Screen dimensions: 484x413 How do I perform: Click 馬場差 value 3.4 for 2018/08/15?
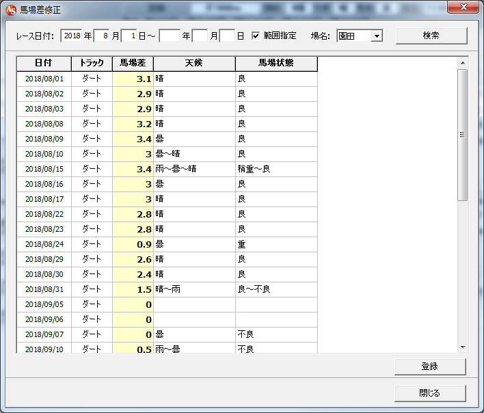[133, 170]
